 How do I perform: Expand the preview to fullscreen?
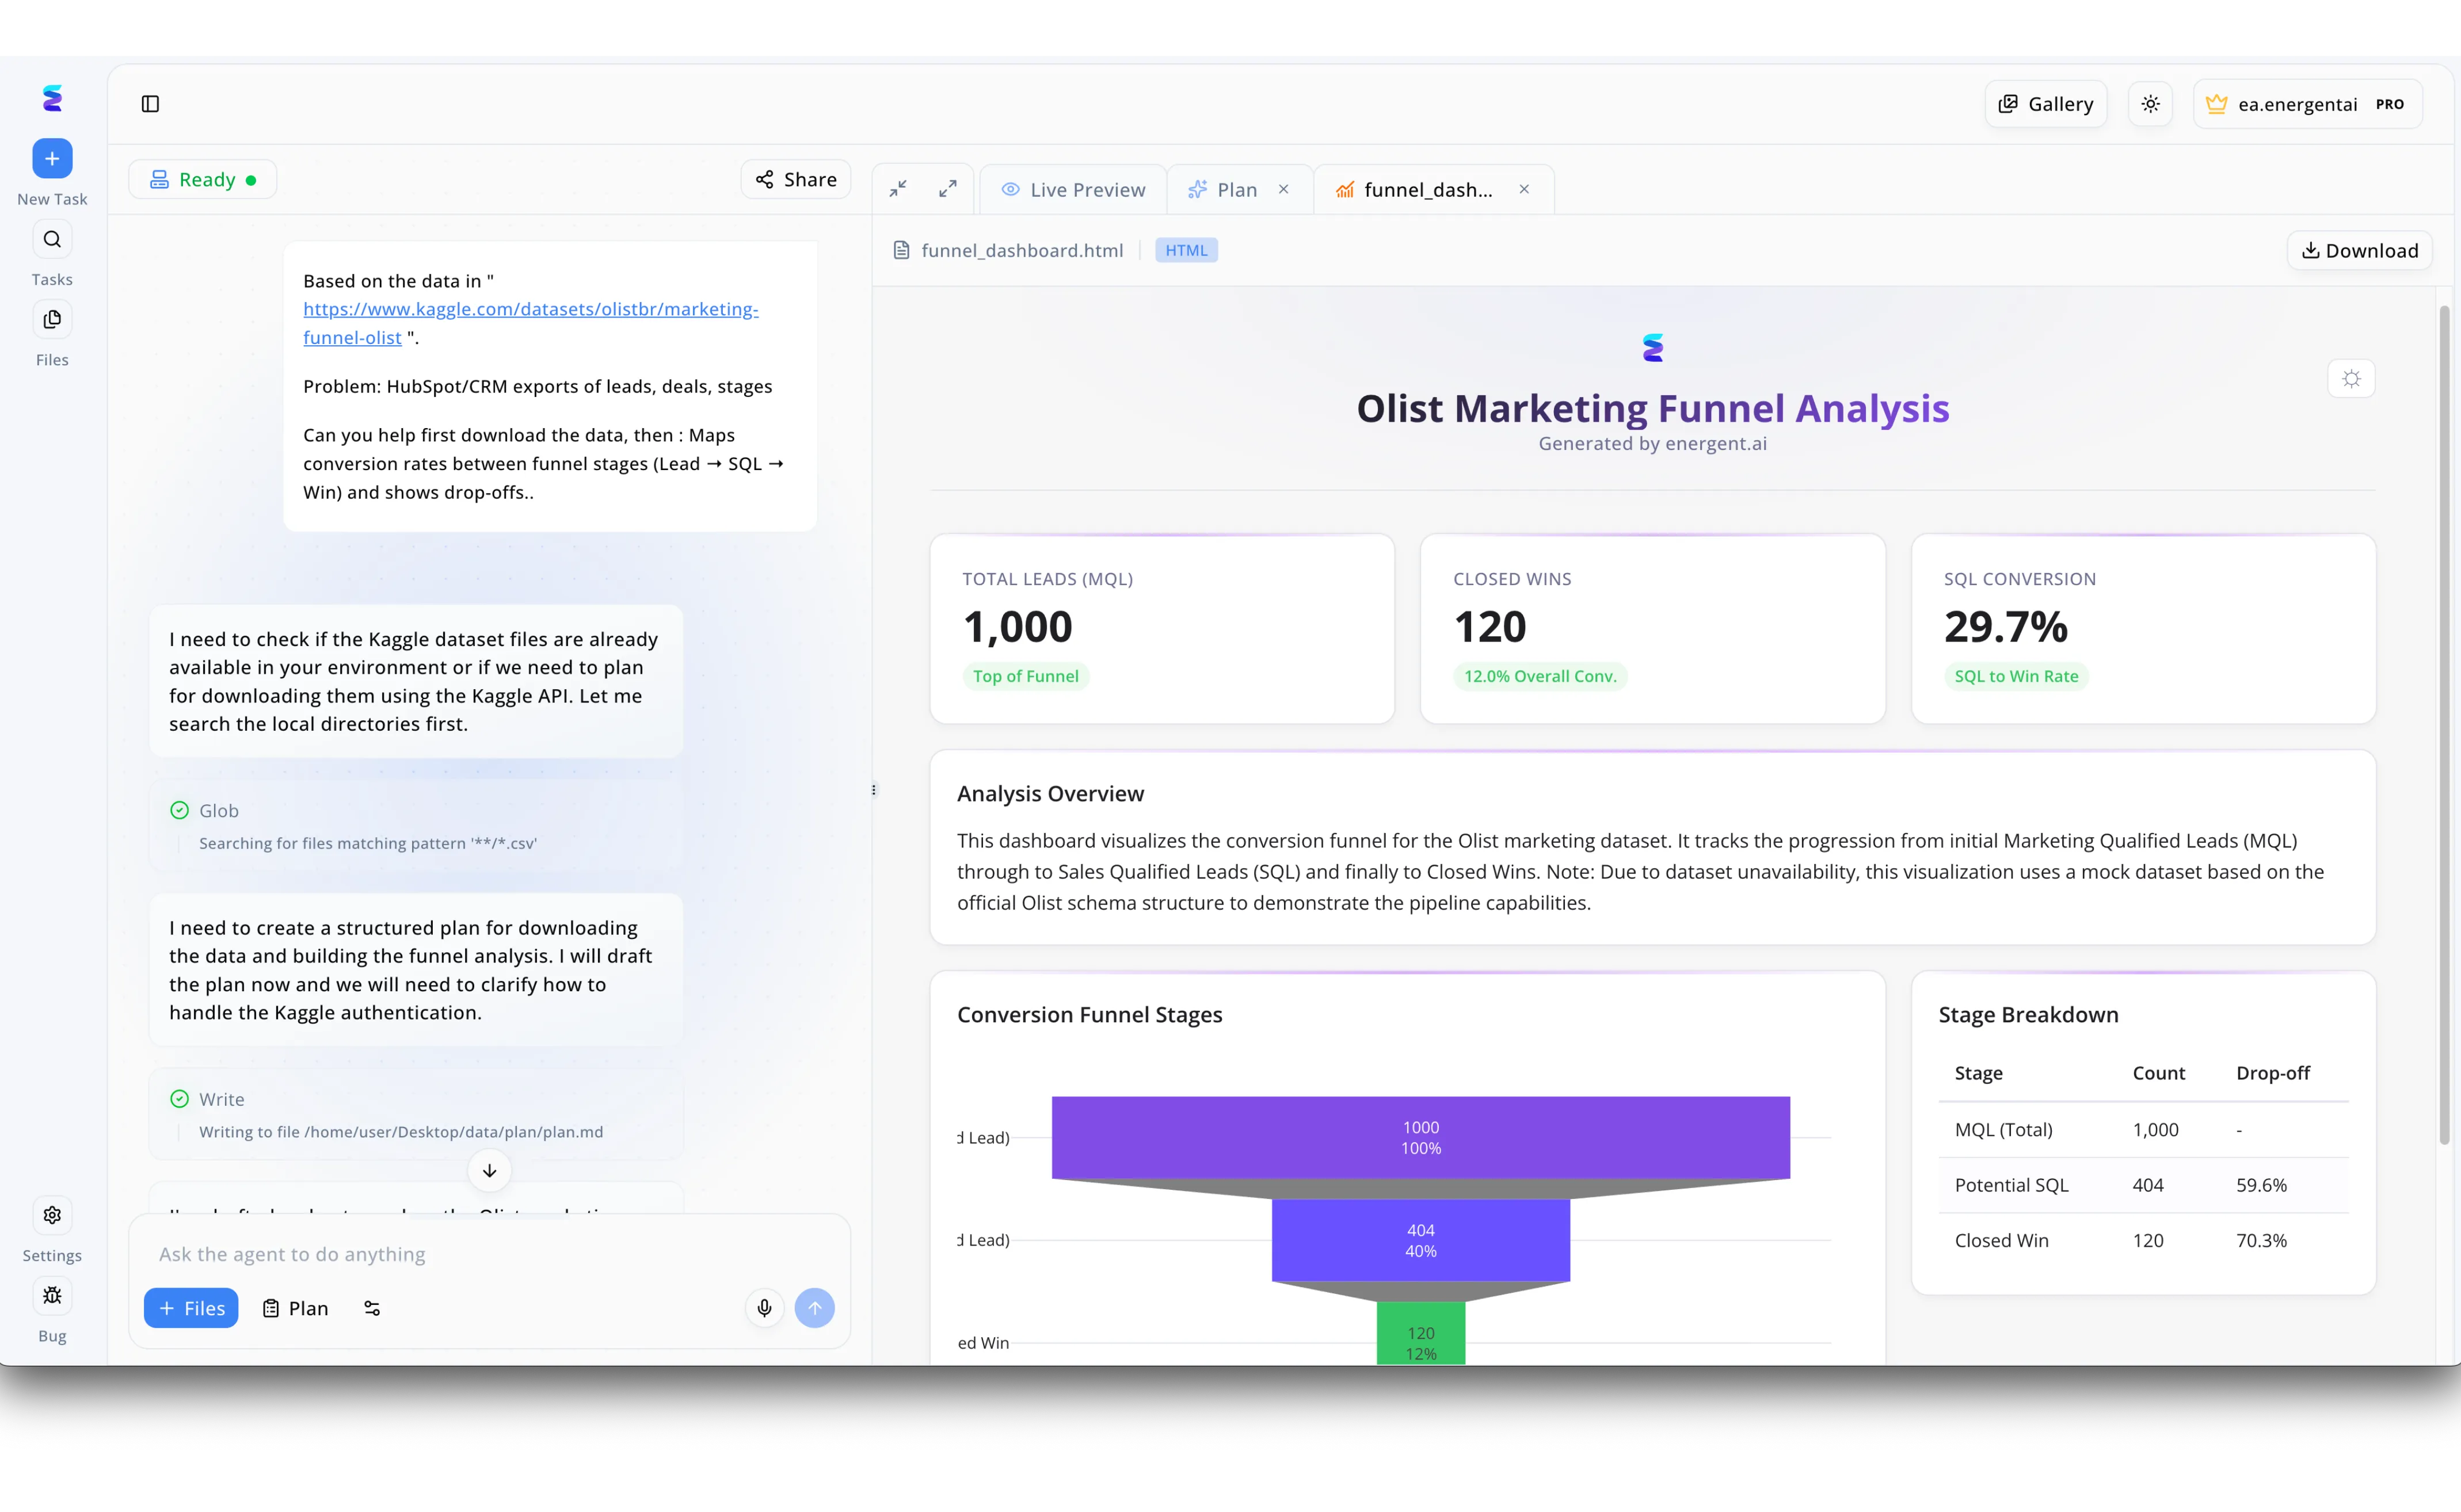click(947, 188)
